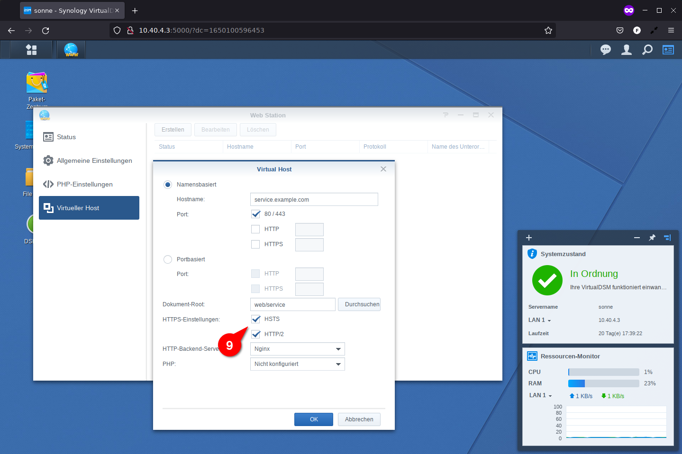The image size is (682, 454).
Task: Disable the HTTP/2 checkbox
Action: (x=256, y=334)
